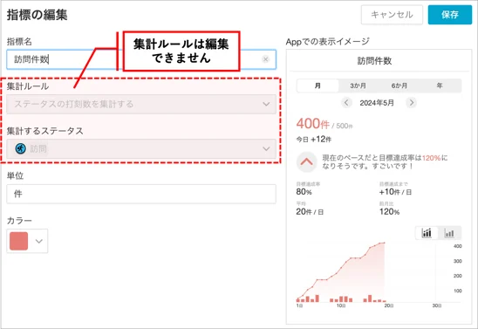This screenshot has height=329, width=478.
Task: Select the bar-only chart view icon
Action: [x=449, y=233]
